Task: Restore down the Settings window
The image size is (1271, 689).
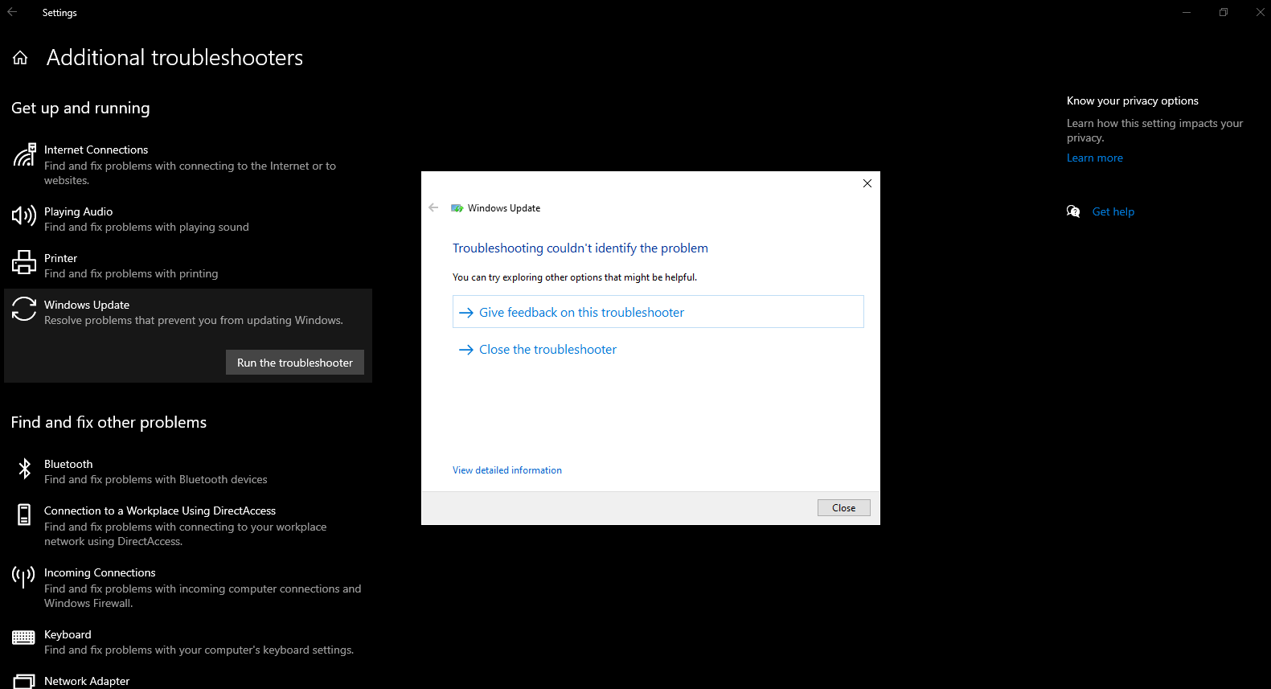Action: pos(1224,12)
